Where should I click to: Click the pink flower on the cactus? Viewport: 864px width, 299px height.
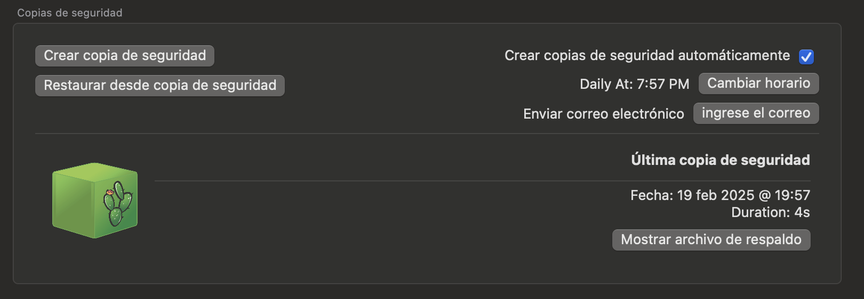point(109,192)
